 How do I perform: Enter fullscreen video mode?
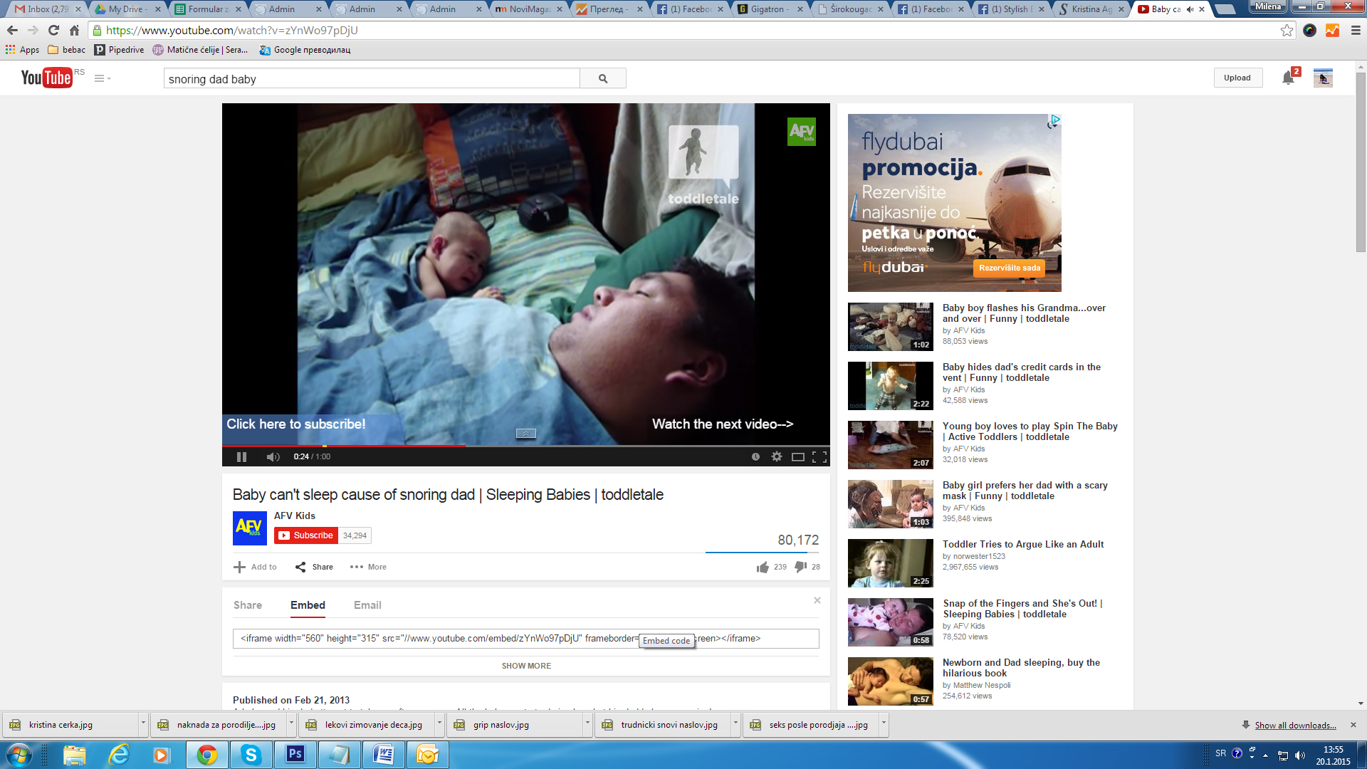[x=819, y=457]
